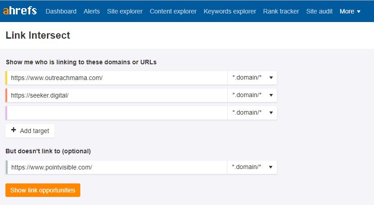Open mode dropdown for seeker.digital row
The image size is (374, 205).
pyautogui.click(x=252, y=95)
